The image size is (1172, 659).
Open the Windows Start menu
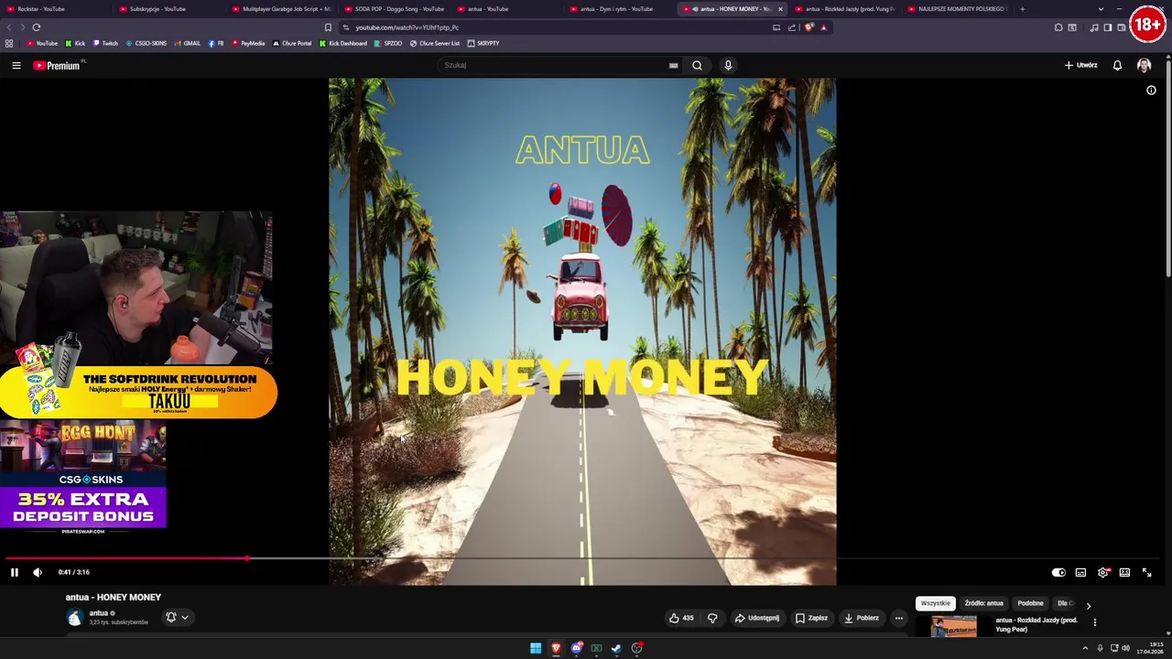[536, 649]
